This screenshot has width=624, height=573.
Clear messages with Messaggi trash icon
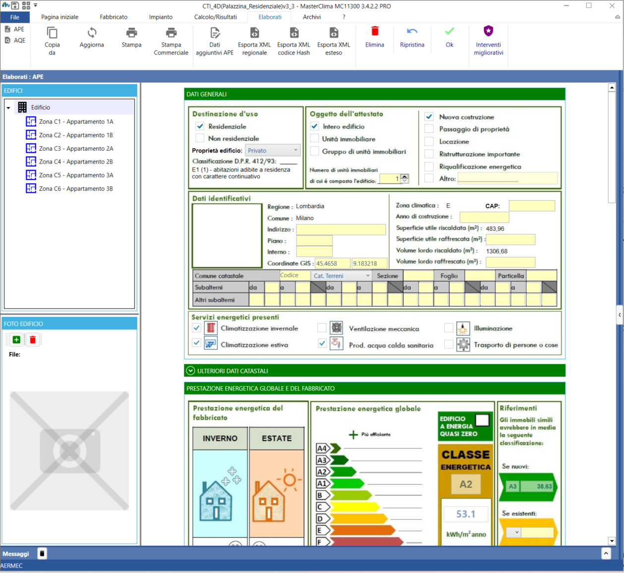42,554
